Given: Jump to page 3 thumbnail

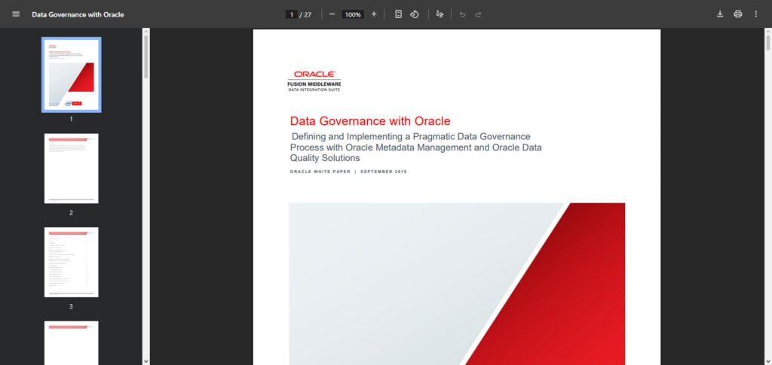Looking at the screenshot, I should pos(72,262).
